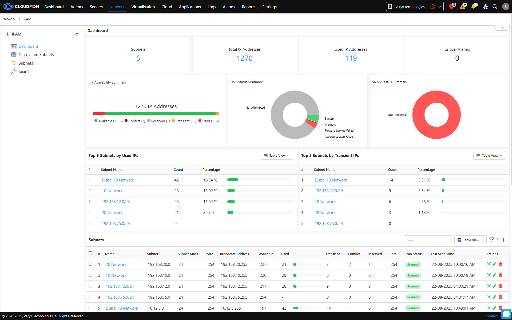Toggle the select-all checkbox in Subnets header
The height and width of the screenshot is (320, 512).
pos(90,253)
